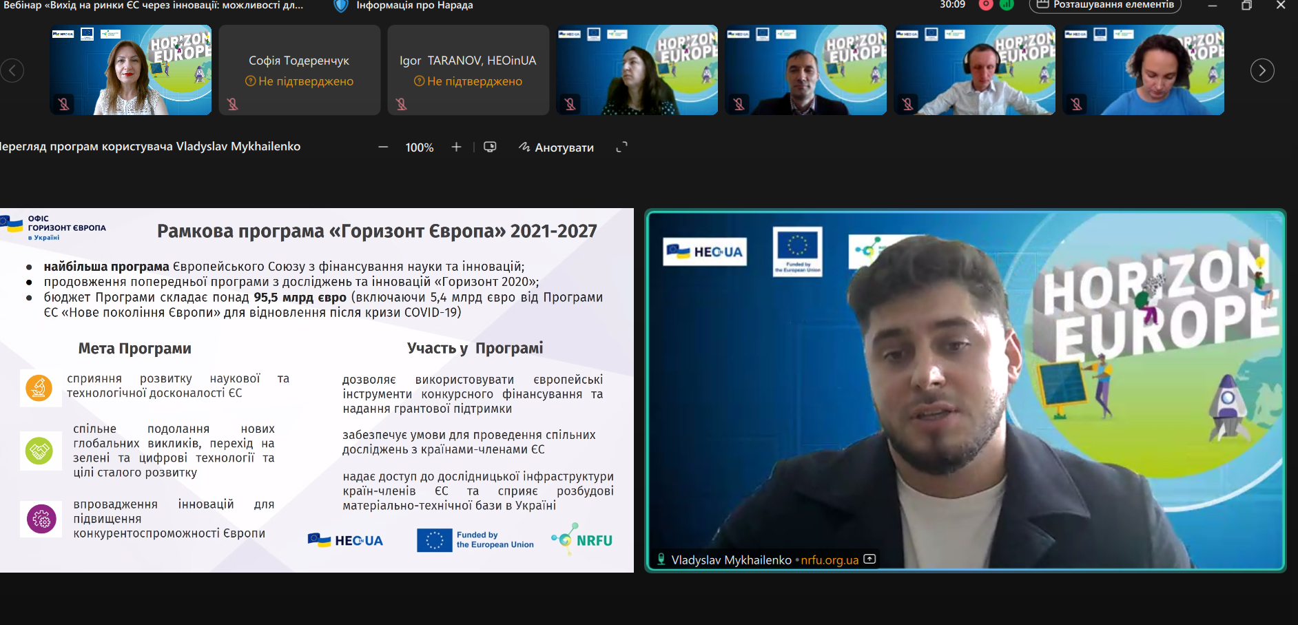The width and height of the screenshot is (1298, 625).
Task: Expand shared content with the fullscreen icon
Action: coord(621,147)
